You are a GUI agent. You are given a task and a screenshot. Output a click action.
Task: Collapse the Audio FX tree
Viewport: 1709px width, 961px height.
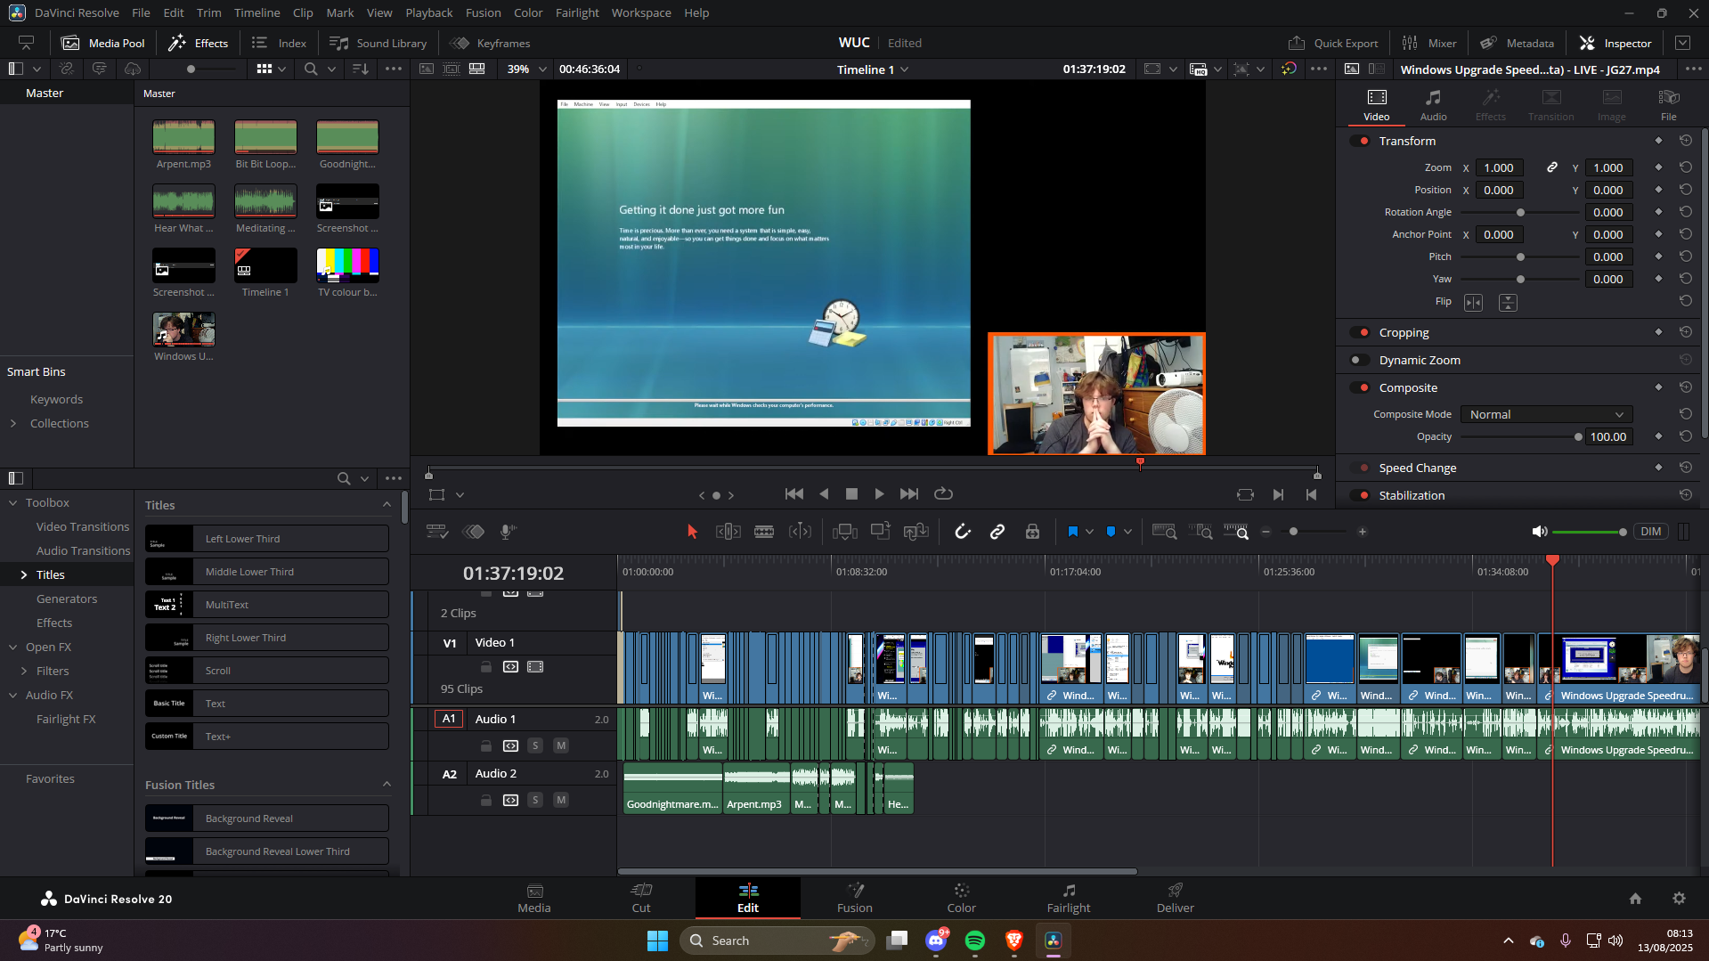point(13,695)
